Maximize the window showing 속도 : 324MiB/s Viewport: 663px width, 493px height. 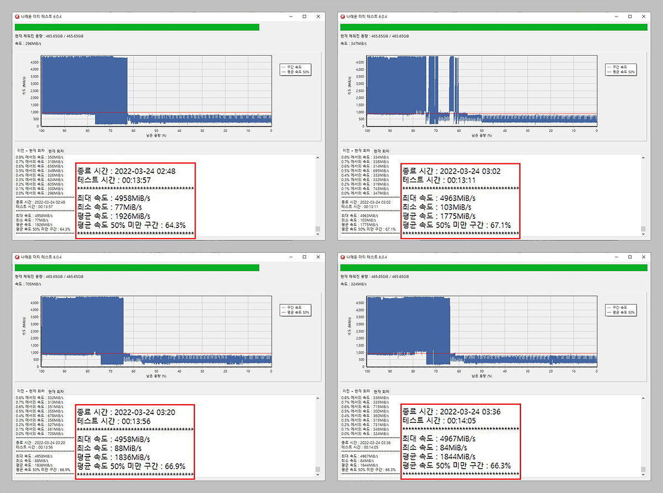point(630,257)
